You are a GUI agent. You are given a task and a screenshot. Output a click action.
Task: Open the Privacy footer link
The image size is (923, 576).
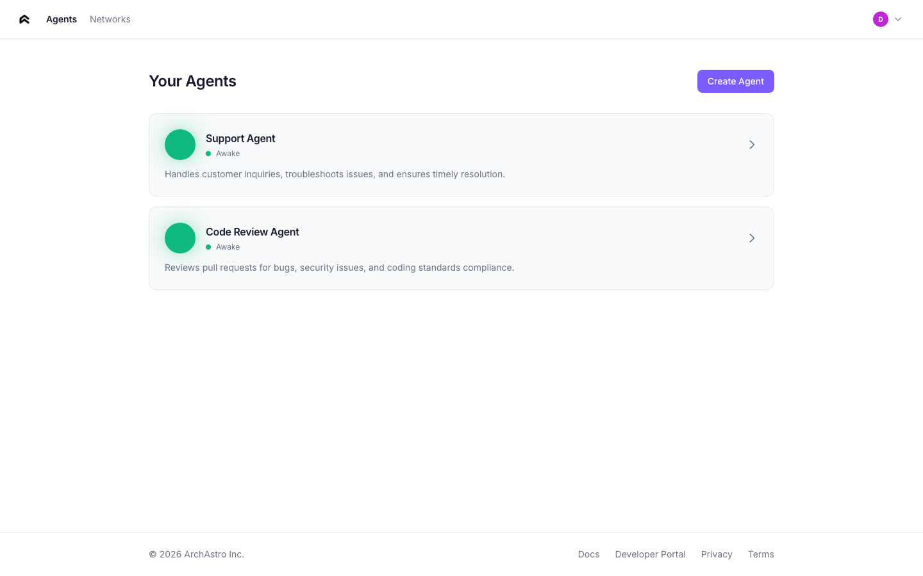point(717,554)
